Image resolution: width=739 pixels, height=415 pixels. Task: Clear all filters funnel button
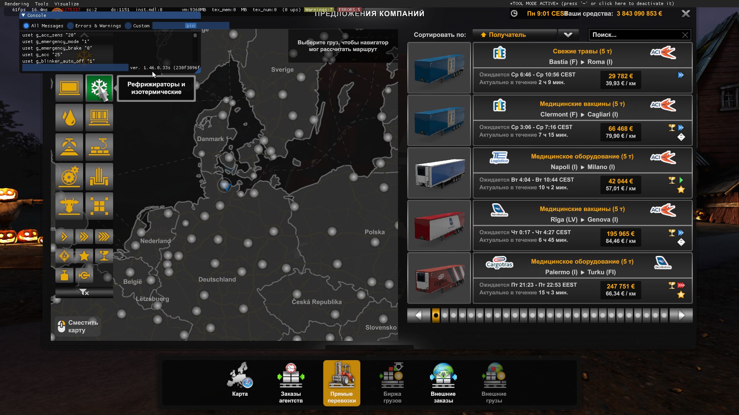[84, 292]
